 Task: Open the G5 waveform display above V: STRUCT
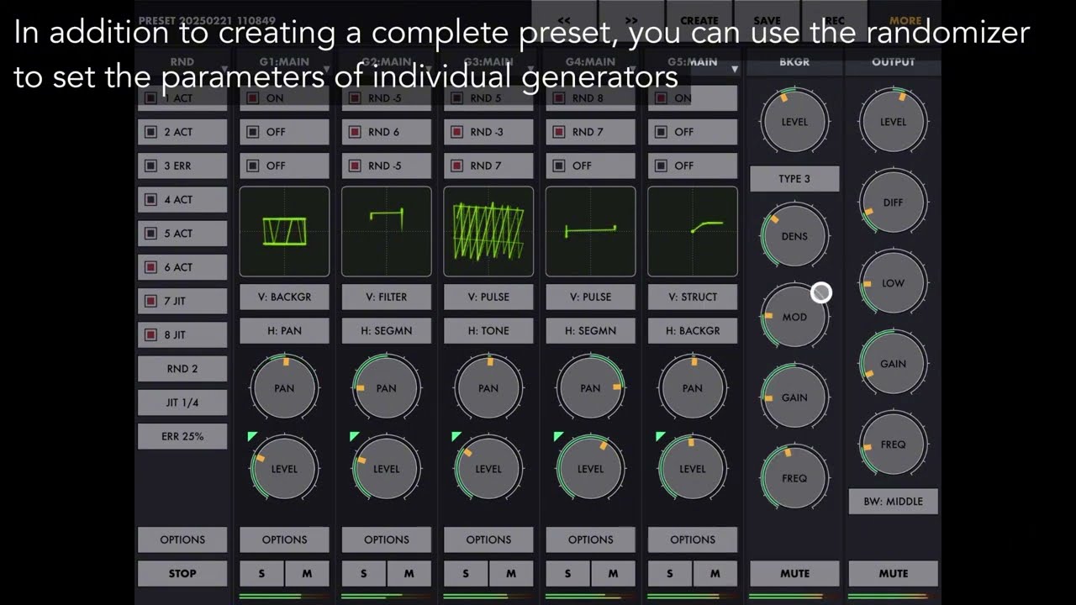[x=693, y=231]
